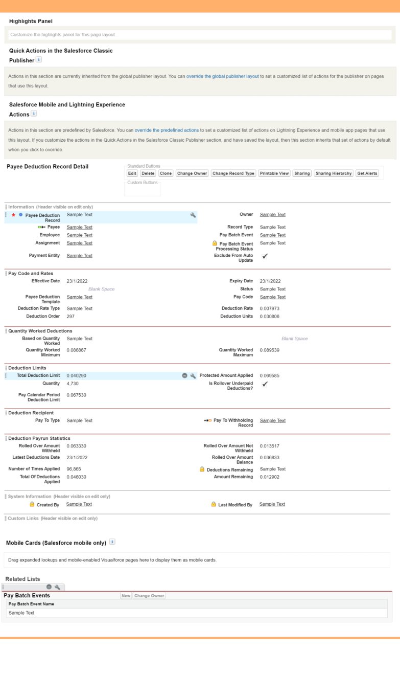Click info icon beside Mobile Cards heading
Image resolution: width=400 pixels, height=673 pixels.
tap(112, 542)
